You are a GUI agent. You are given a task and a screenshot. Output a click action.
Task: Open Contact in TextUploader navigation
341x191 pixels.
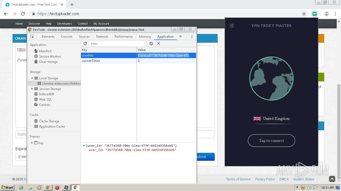pos(83,24)
